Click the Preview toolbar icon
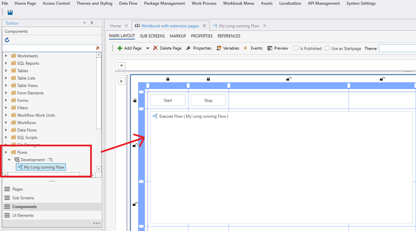 pyautogui.click(x=269, y=48)
